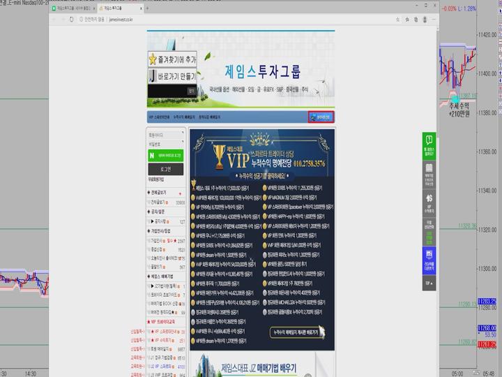The width and height of the screenshot is (502, 377).
Task: Click the red 11261.25 price label on chart
Action: [487, 345]
